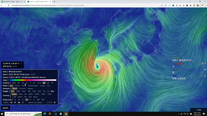This screenshot has height=116, width=207.
Task: Jump to the current time with Now
Action: [x=14, y=83]
